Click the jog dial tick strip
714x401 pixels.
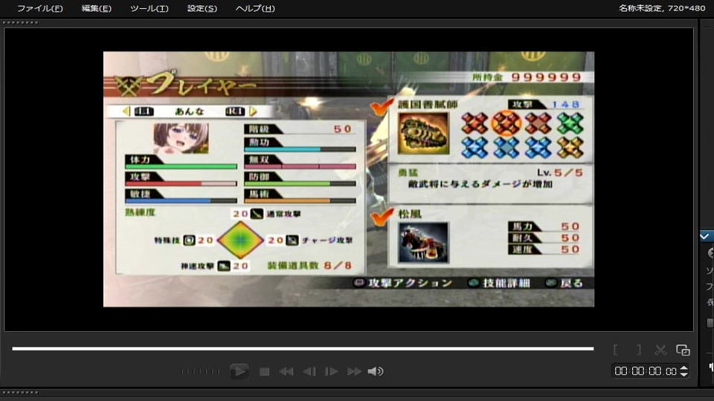pos(200,371)
